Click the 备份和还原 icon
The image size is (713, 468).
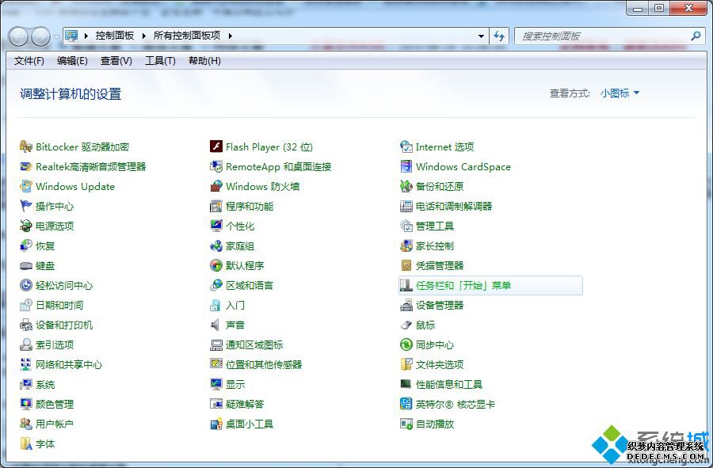tap(406, 186)
